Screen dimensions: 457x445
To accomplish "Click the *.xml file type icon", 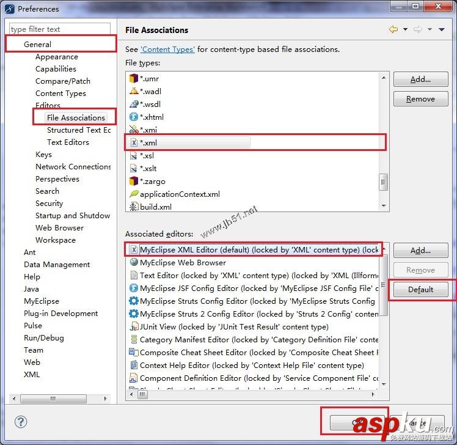I will tap(133, 142).
